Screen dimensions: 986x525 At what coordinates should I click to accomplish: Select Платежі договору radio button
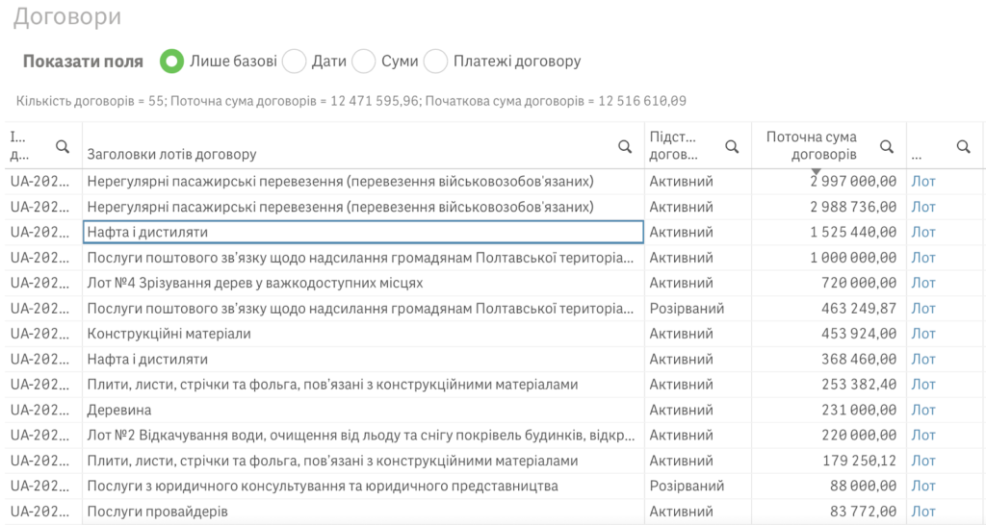436,62
